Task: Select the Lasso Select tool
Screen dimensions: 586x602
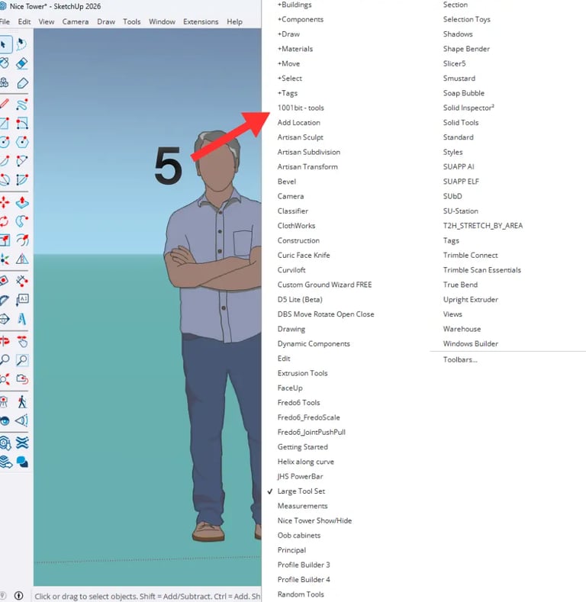Action: click(x=22, y=44)
